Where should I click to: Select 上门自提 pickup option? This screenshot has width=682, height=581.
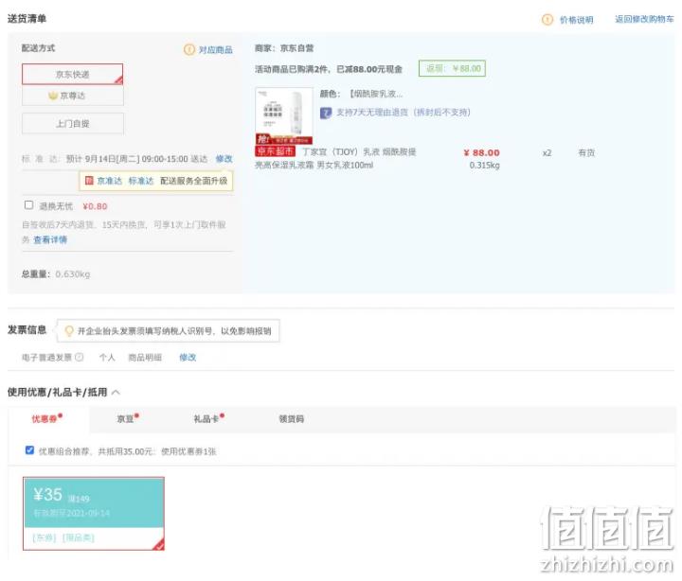pyautogui.click(x=73, y=123)
